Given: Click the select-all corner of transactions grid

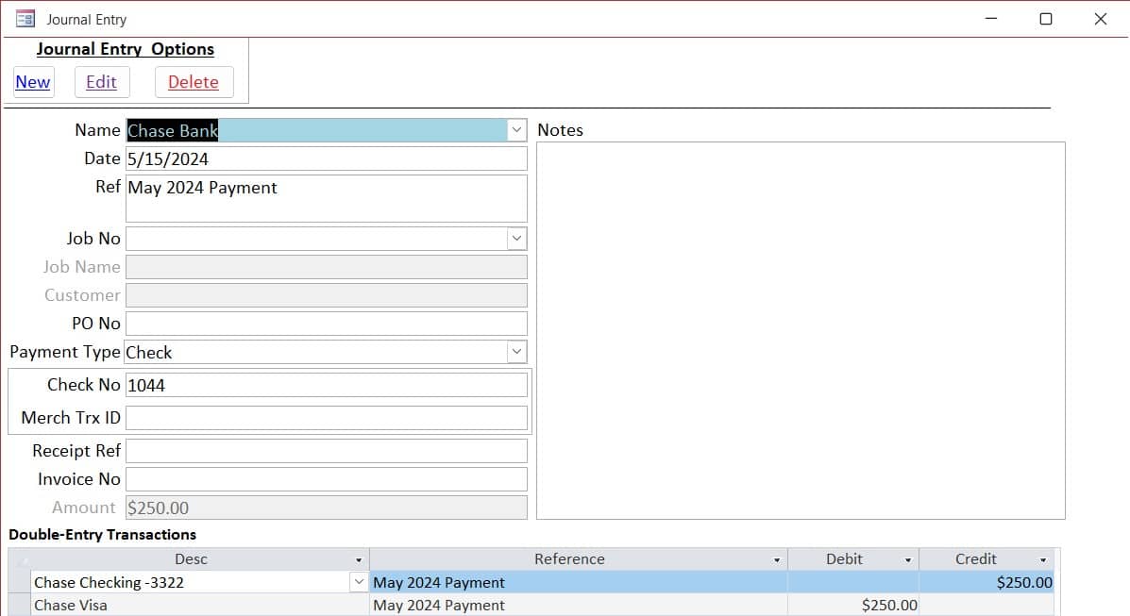Looking at the screenshot, I should pos(20,559).
